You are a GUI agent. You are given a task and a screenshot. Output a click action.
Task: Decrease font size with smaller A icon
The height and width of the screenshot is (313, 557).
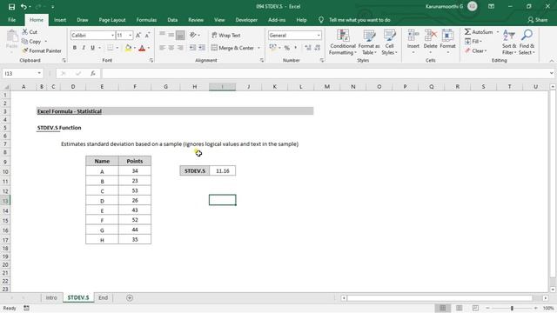(x=147, y=35)
